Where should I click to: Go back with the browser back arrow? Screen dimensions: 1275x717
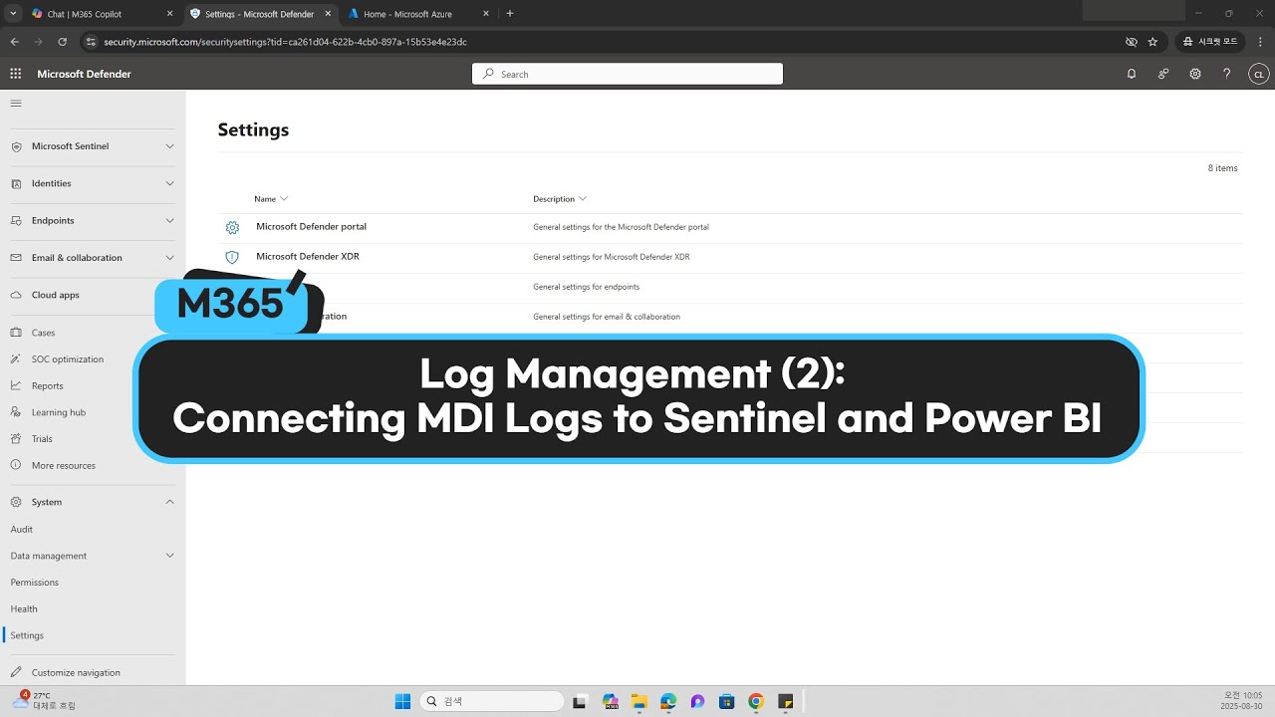point(15,42)
